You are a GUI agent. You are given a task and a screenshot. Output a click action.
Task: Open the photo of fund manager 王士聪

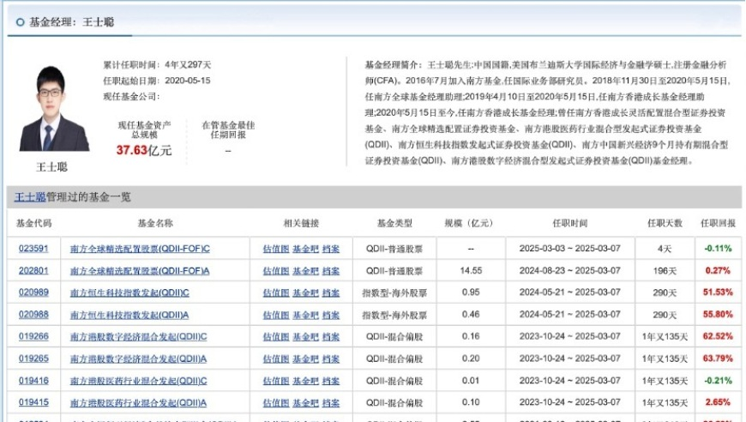[x=53, y=108]
